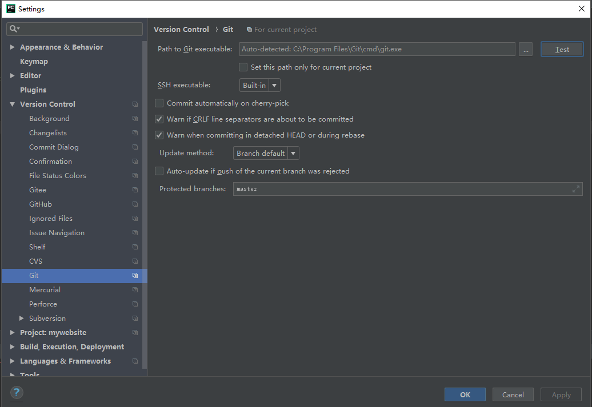Expand the Project: mywebsite section
Screen dimensions: 592x407
click(12, 333)
